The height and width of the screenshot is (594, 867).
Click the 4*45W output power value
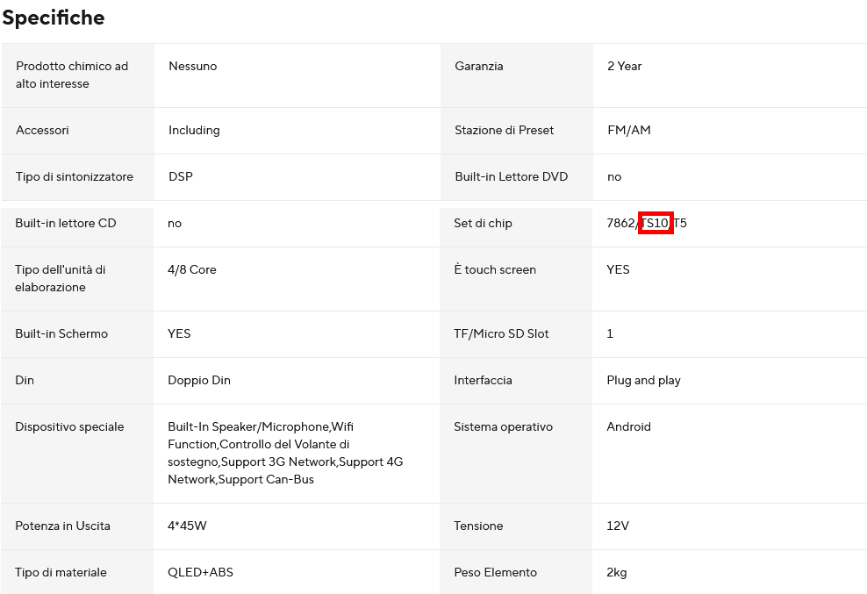click(187, 526)
